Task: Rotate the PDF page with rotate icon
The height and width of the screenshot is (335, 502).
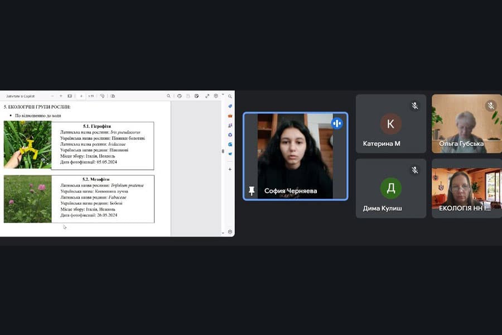Action: point(102,96)
